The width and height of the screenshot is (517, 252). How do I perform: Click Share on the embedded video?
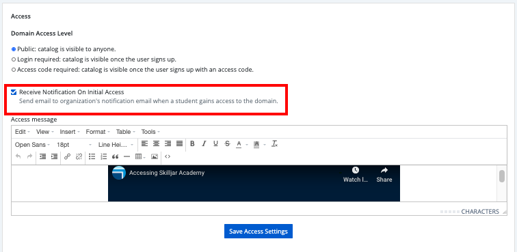point(384,175)
